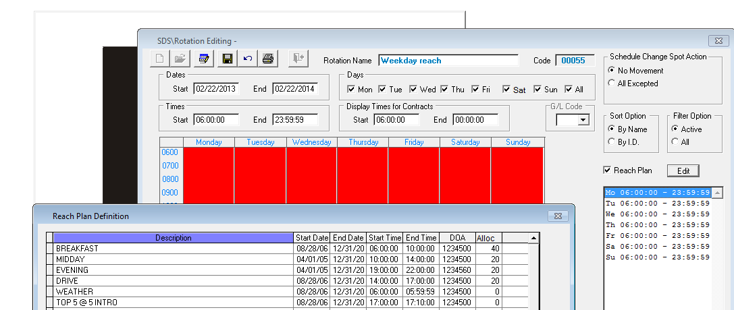Select the Tu 06:00:00 - 23:59:59 list entry
The width and height of the screenshot is (734, 310).
(657, 204)
